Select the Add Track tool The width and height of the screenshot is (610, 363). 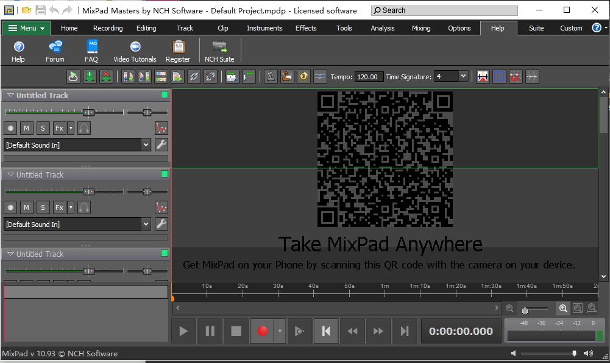pyautogui.click(x=90, y=76)
